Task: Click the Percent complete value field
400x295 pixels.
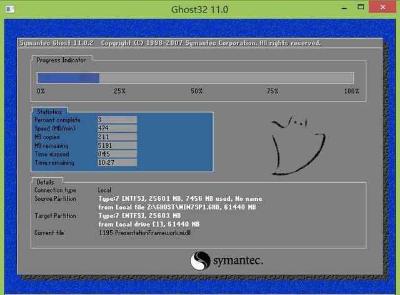Action: click(117, 120)
